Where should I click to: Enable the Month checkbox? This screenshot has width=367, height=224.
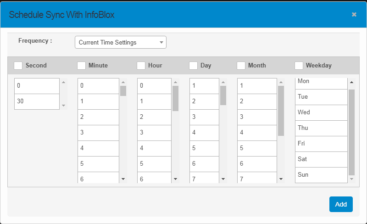[241, 66]
